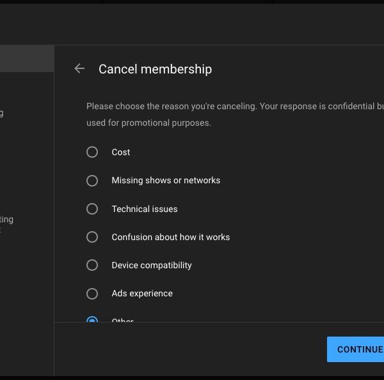Open the sidebar item ending in 'ting'
The width and height of the screenshot is (384, 380).
(7, 219)
